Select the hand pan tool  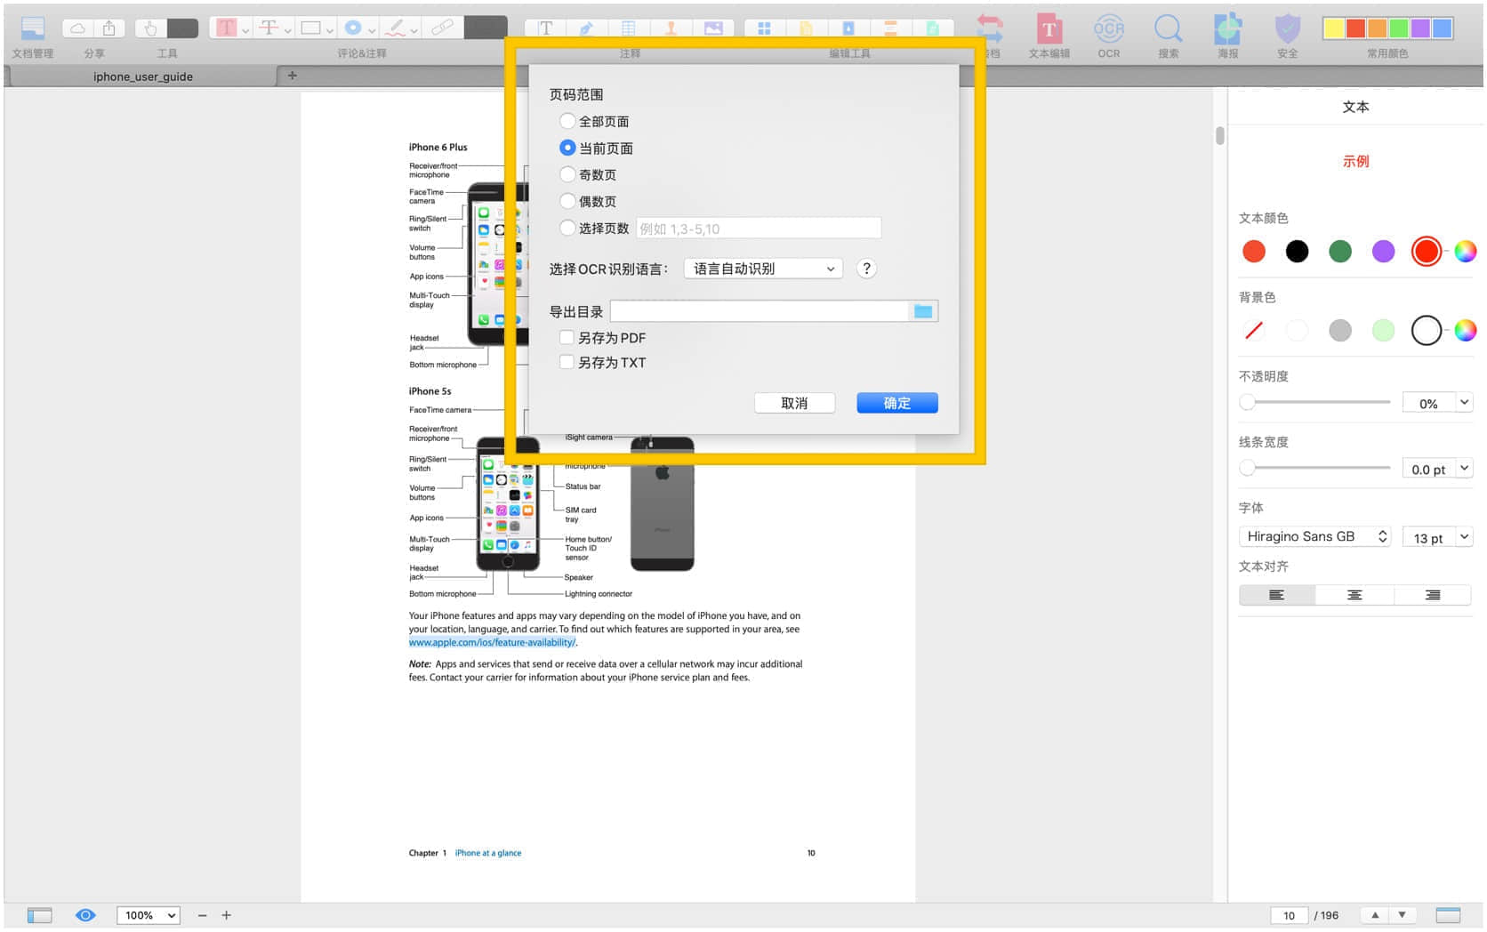tap(150, 28)
